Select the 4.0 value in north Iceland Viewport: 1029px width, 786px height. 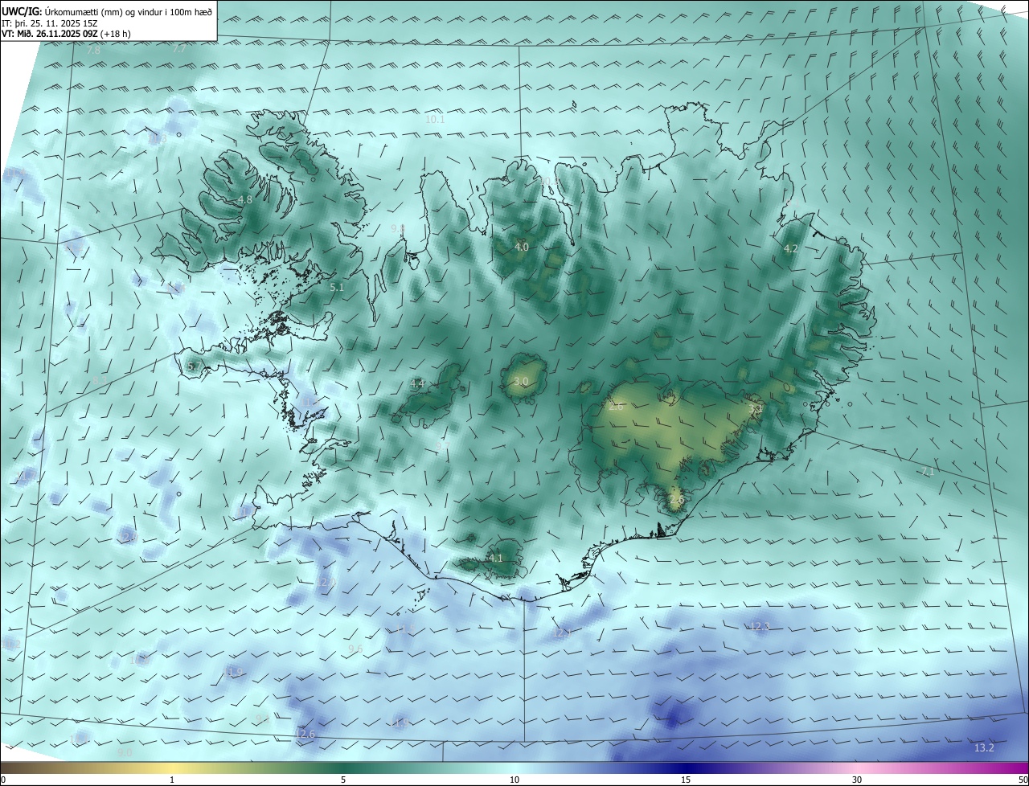[x=522, y=247]
